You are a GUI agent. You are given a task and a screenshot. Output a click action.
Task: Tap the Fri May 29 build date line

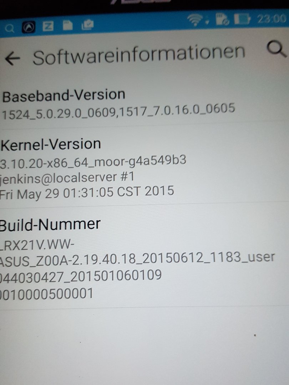(x=87, y=193)
